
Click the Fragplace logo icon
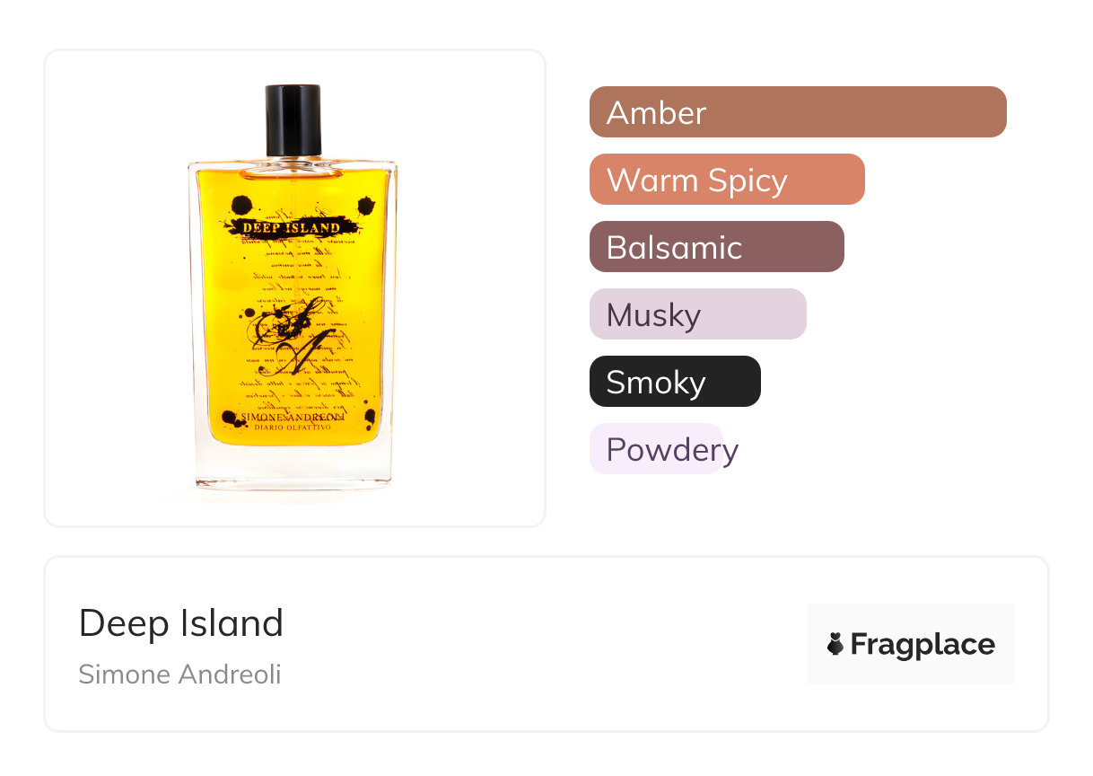pyautogui.click(x=835, y=644)
